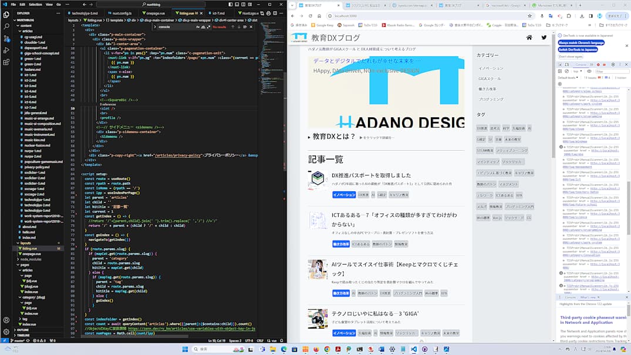The image size is (631, 355).
Task: Open the Explorer view in VS Code activity bar
Action: tap(6, 15)
